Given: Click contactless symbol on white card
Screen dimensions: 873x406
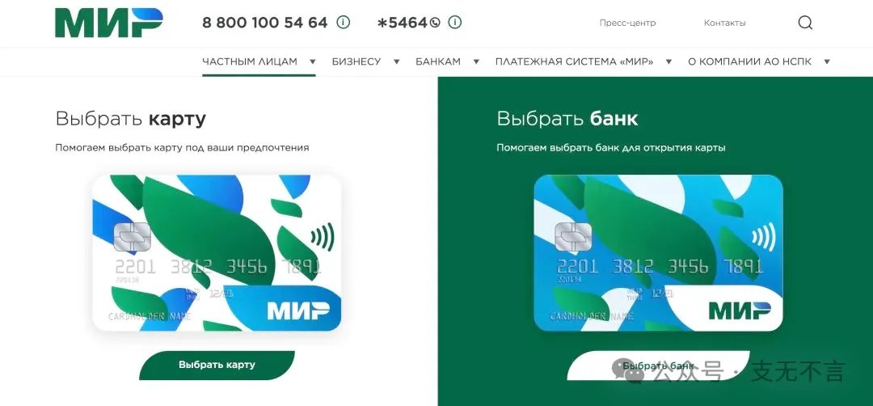Looking at the screenshot, I should 323,237.
